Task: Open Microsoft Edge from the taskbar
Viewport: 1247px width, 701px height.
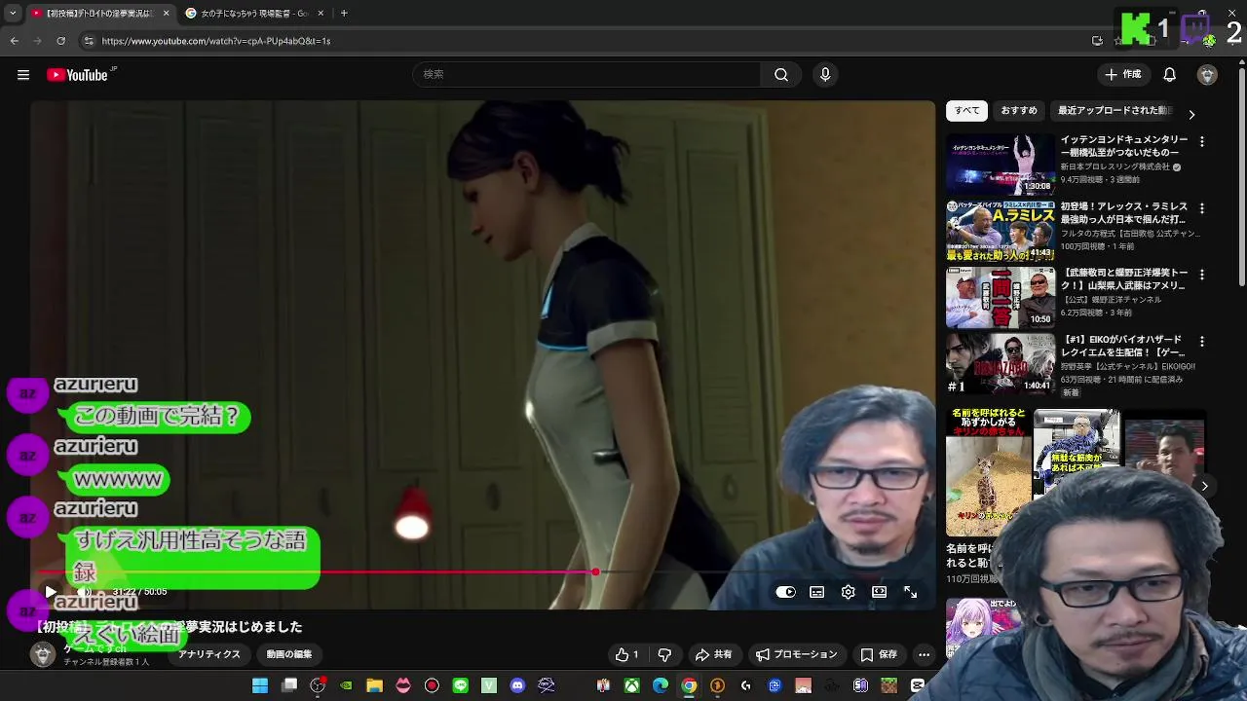Action: (661, 686)
